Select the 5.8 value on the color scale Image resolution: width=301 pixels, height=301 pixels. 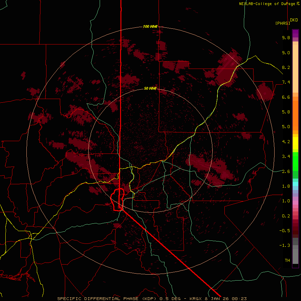[286, 112]
